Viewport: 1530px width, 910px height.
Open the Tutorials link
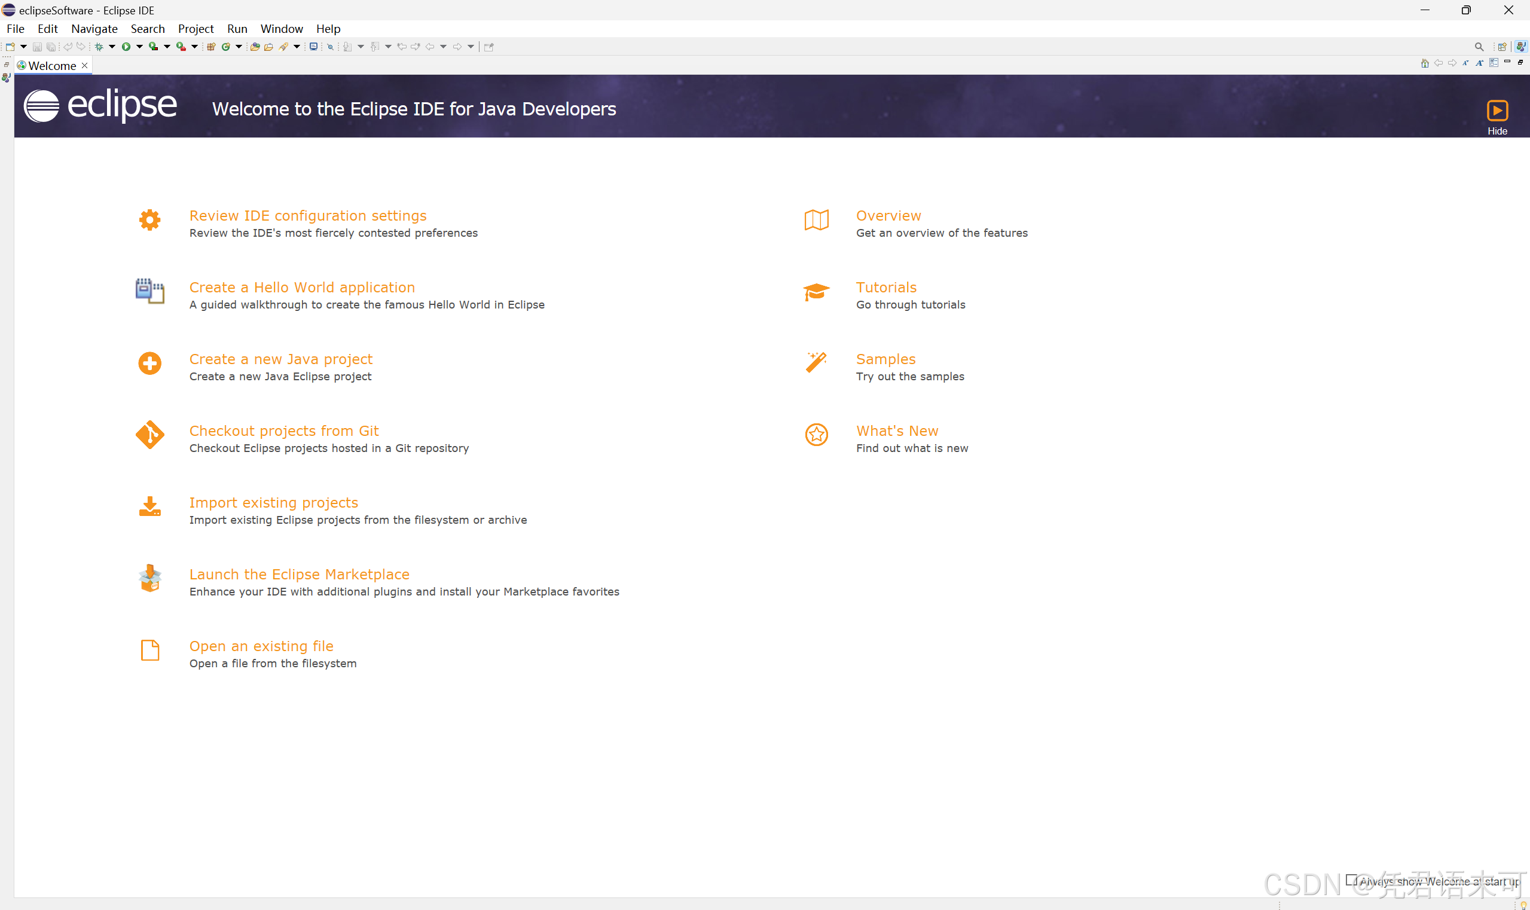[x=886, y=288]
